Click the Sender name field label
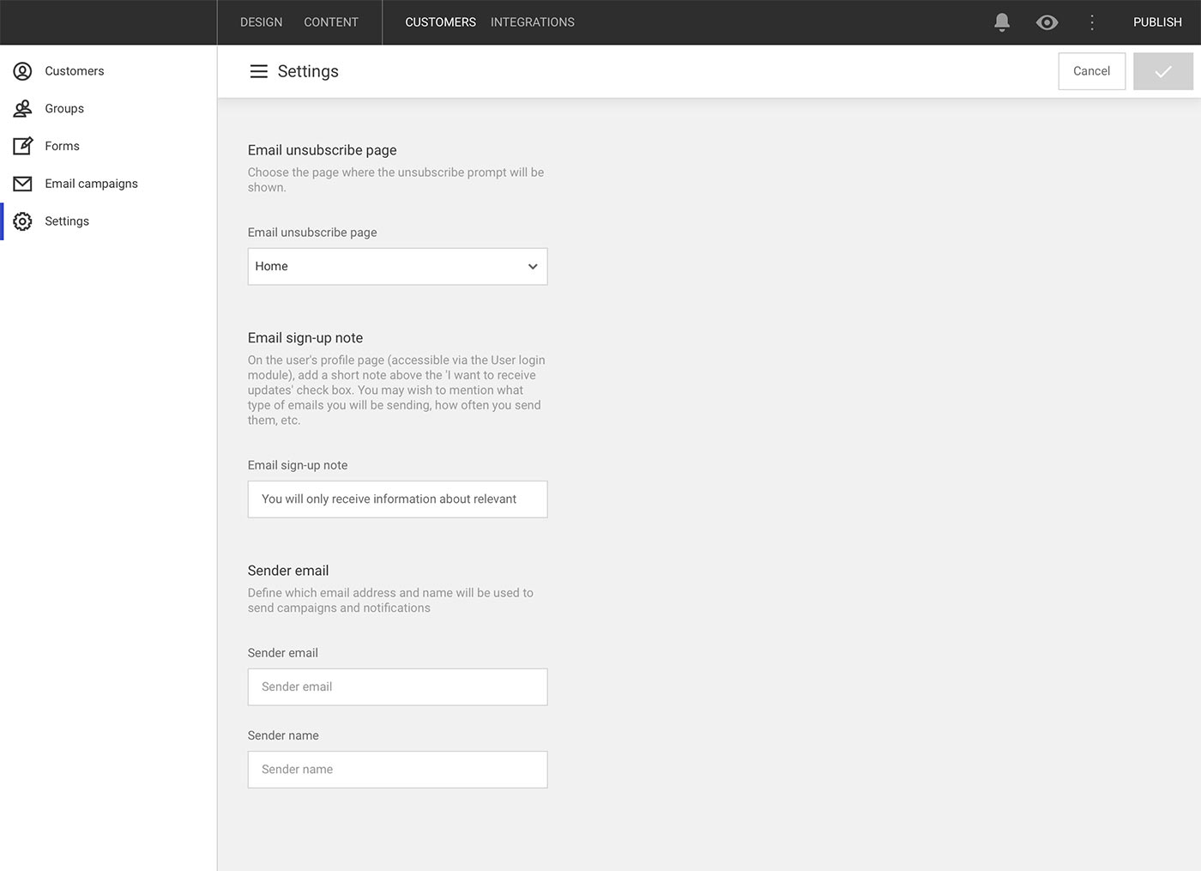 coord(283,735)
